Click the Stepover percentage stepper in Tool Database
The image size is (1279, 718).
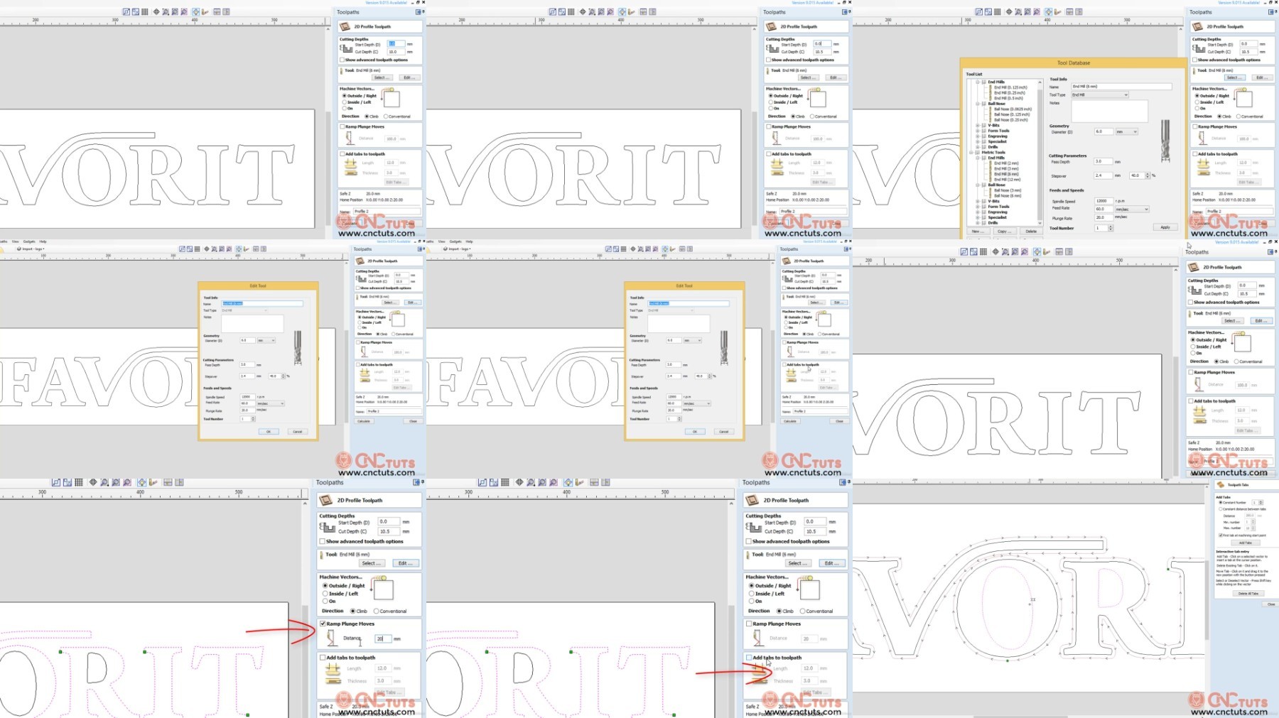(1148, 175)
